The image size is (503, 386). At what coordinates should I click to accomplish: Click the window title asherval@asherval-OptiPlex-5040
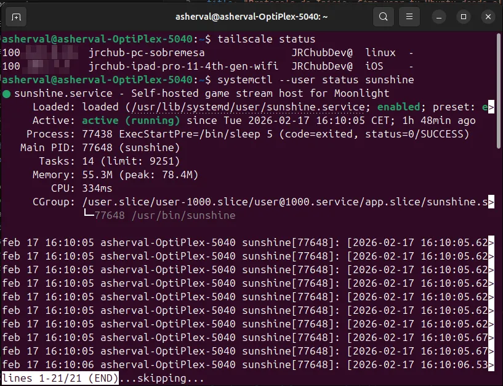251,17
